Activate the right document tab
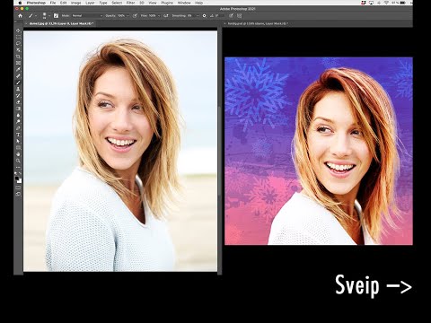 (258, 23)
